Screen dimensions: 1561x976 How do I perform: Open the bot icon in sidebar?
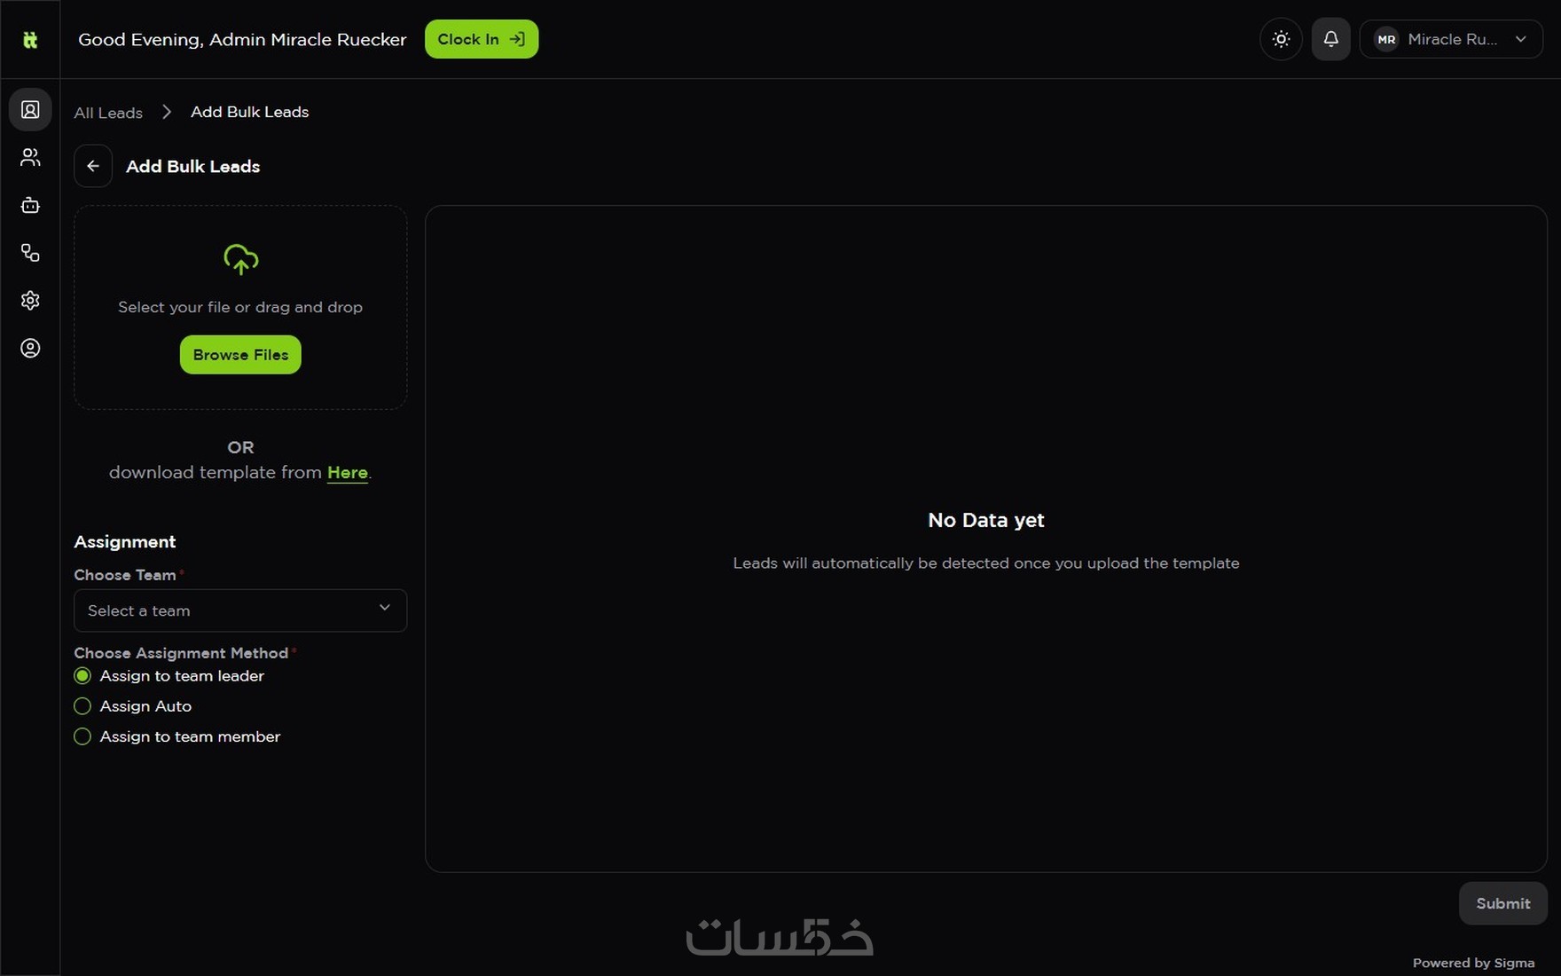pos(30,205)
